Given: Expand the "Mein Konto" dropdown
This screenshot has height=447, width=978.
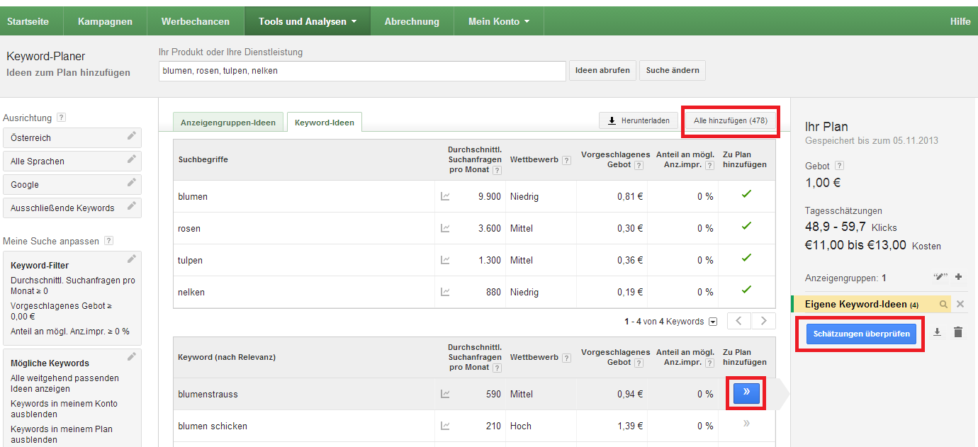Looking at the screenshot, I should (498, 21).
